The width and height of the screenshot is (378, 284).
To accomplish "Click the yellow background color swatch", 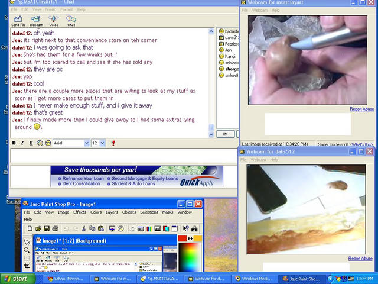I will [198, 238].
